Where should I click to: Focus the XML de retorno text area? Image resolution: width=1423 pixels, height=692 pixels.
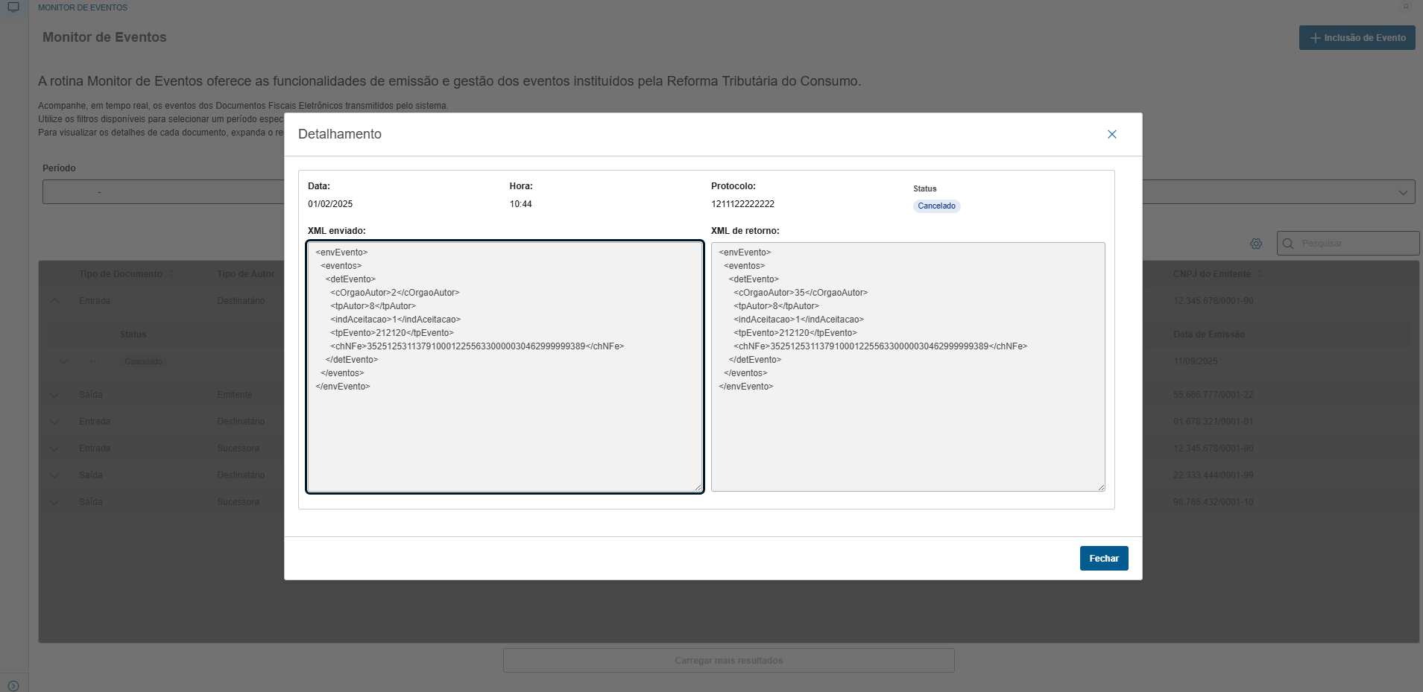907,432
